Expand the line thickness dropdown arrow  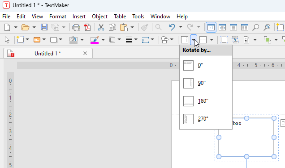(x=136, y=39)
